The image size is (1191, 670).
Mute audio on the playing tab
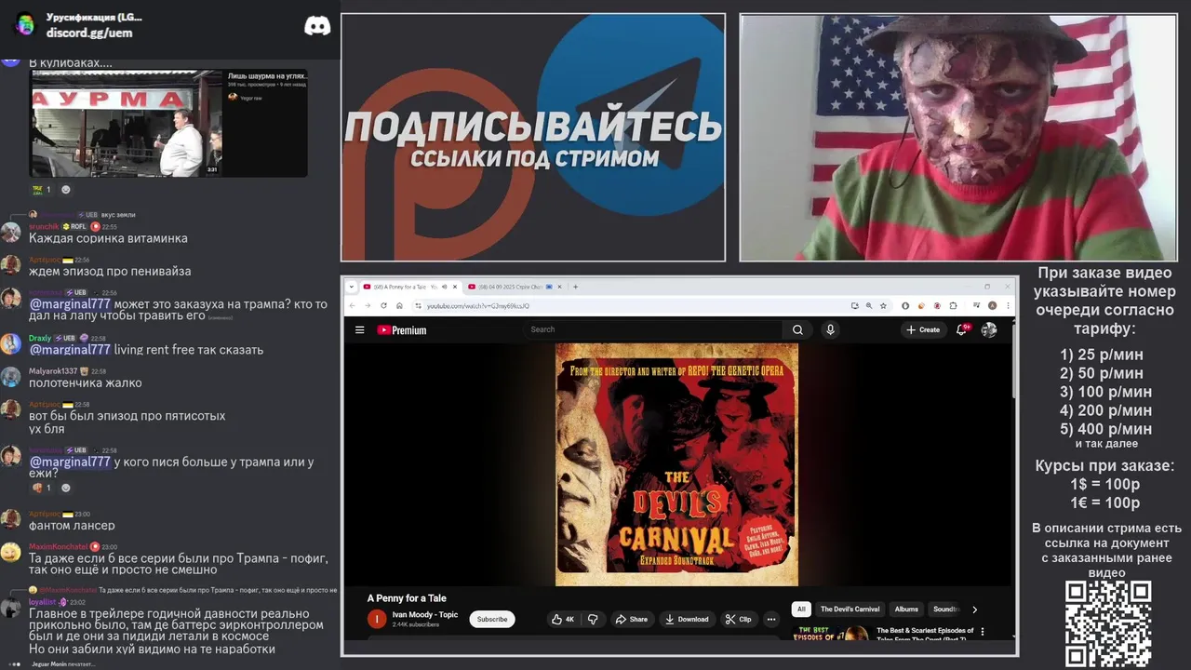(444, 287)
